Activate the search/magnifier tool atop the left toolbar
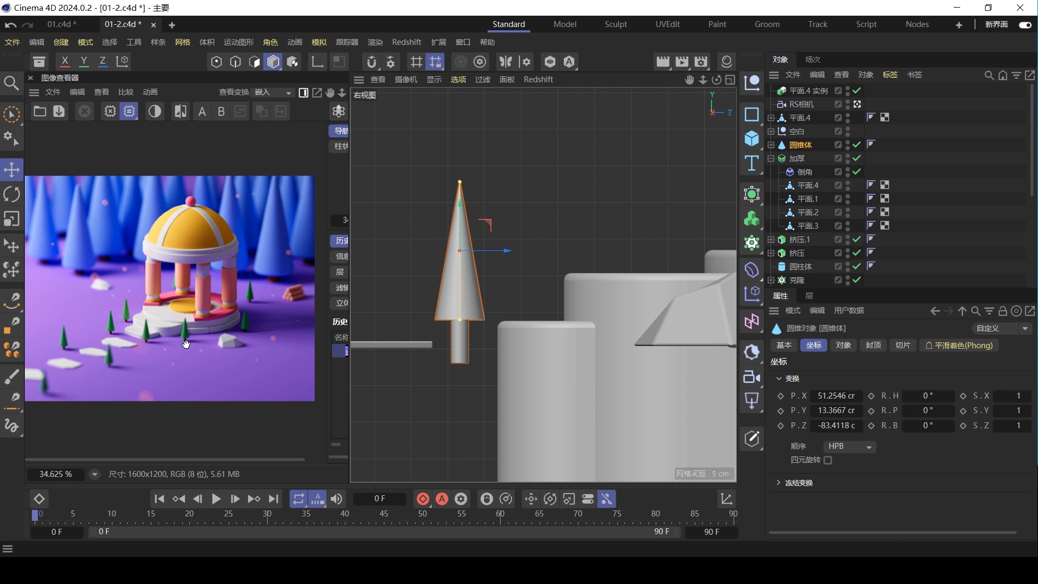 [11, 82]
